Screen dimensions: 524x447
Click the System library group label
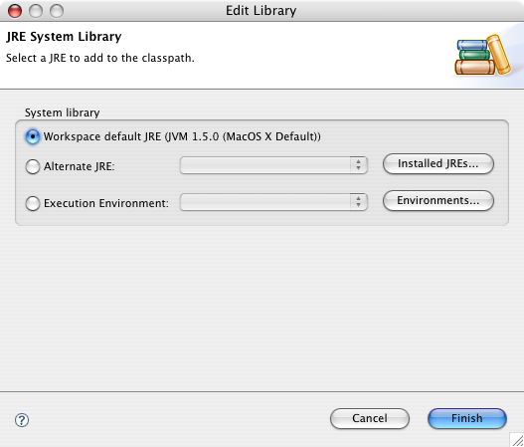(x=63, y=112)
